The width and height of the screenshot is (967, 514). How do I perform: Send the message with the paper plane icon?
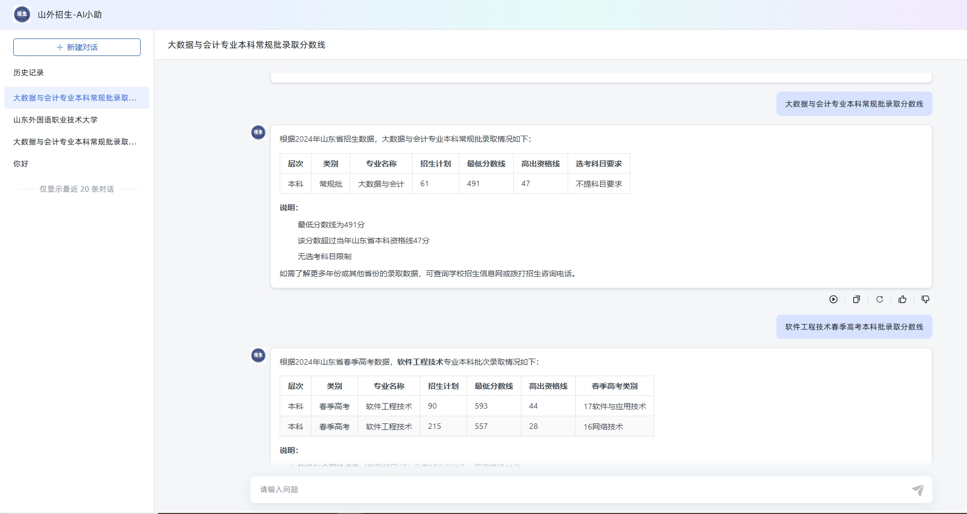(918, 490)
